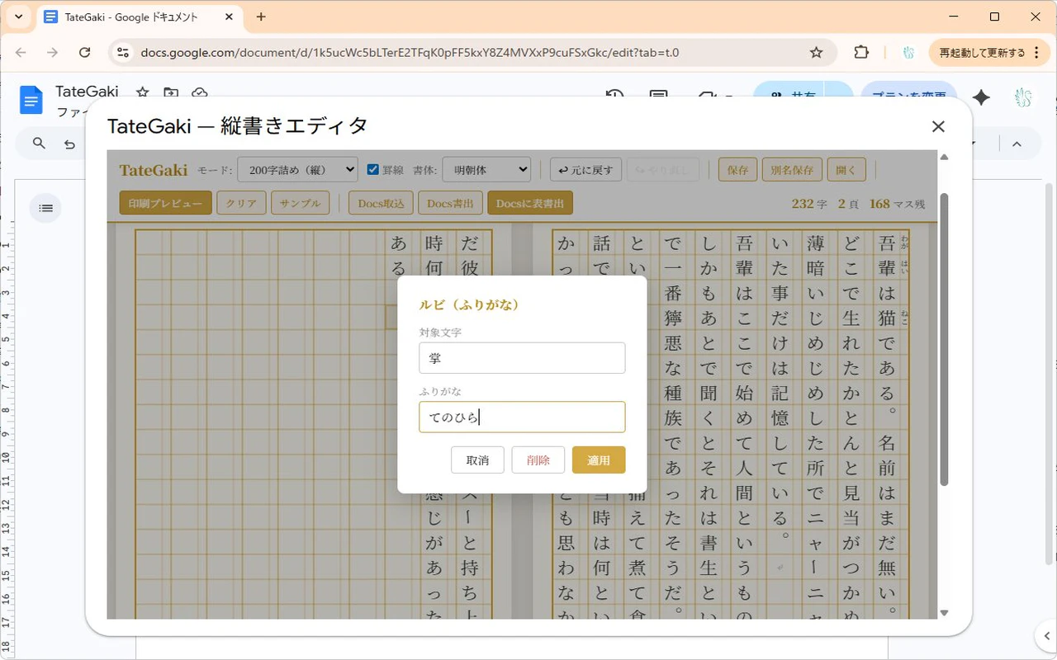1057x660 pixels.
Task: Click 適用 to apply the ruby
Action: pyautogui.click(x=599, y=460)
